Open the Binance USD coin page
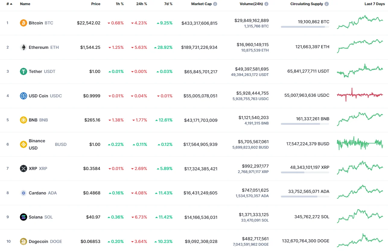Viewport: 388px width, 252px height. pyautogui.click(x=37, y=144)
